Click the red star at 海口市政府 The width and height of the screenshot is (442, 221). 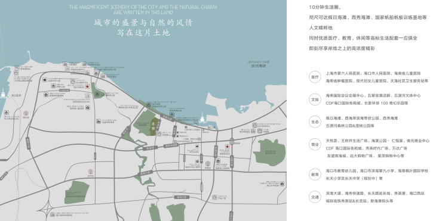tap(87, 86)
